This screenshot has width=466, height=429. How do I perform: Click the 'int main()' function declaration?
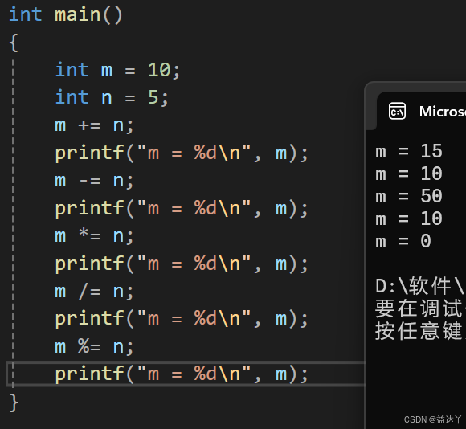point(66,14)
